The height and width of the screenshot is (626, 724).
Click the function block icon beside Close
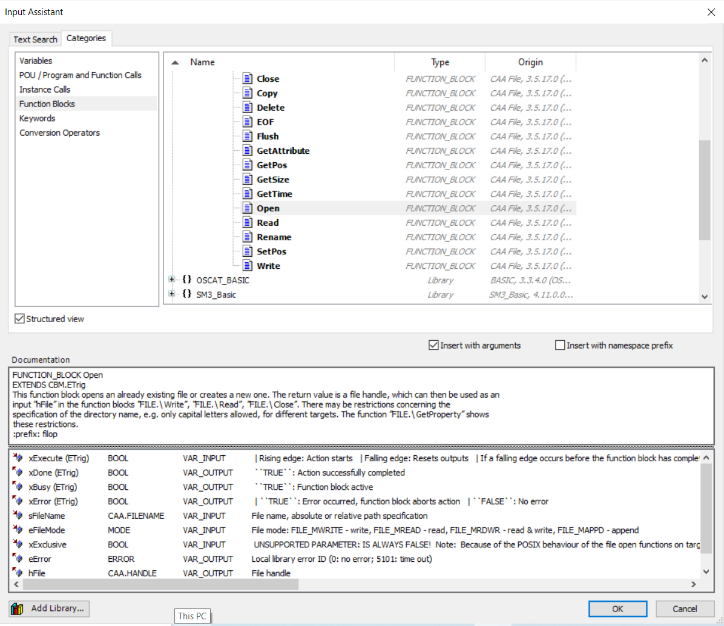coord(247,79)
